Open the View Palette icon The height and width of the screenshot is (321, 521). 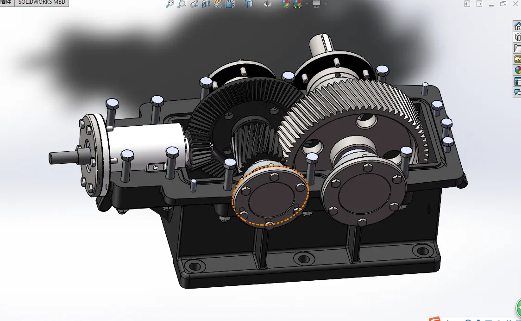tap(517, 59)
